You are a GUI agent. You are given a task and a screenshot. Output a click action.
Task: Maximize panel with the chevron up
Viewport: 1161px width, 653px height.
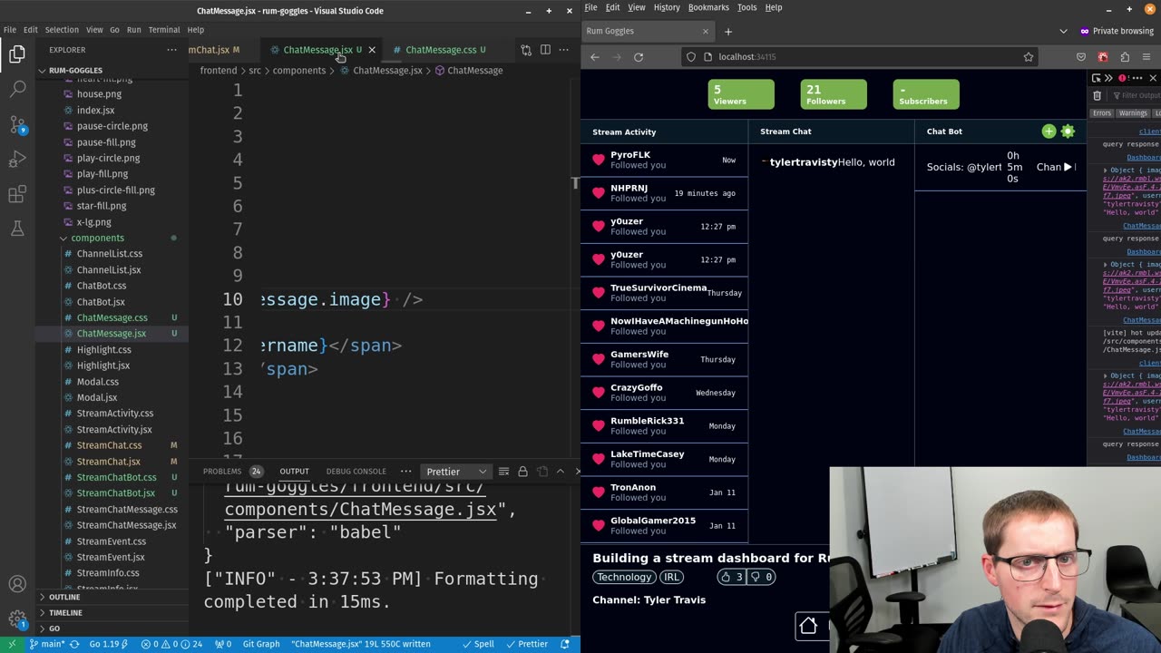561,472
